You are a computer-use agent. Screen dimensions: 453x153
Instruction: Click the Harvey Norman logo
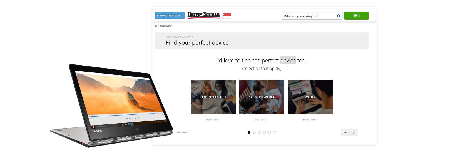click(203, 15)
